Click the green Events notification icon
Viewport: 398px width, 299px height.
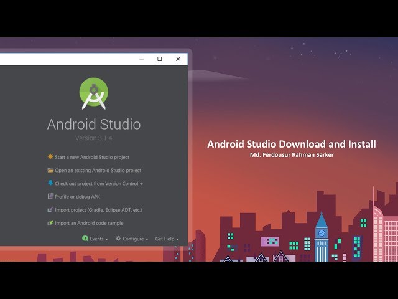[85, 238]
